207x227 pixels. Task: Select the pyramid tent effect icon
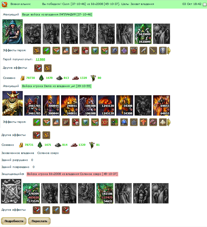[163, 122]
